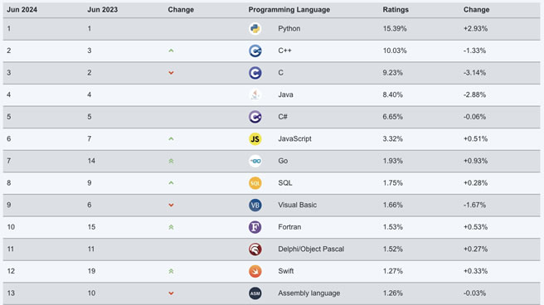Viewport: 544px width, 305px height.
Task: Click the red down arrow in the C row
Action: (171, 73)
